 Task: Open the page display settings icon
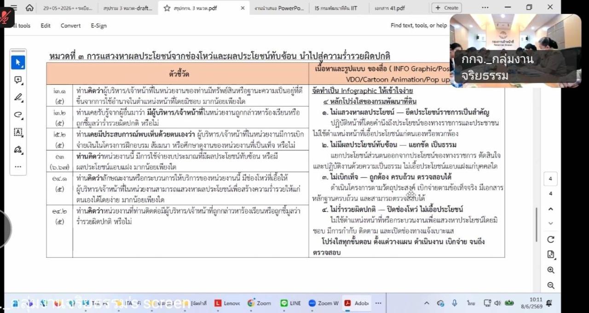551,255
